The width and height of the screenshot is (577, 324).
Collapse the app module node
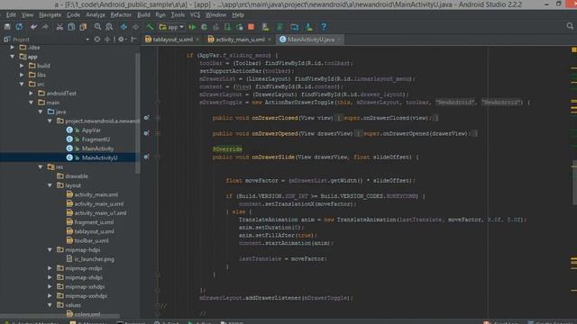pos(13,57)
